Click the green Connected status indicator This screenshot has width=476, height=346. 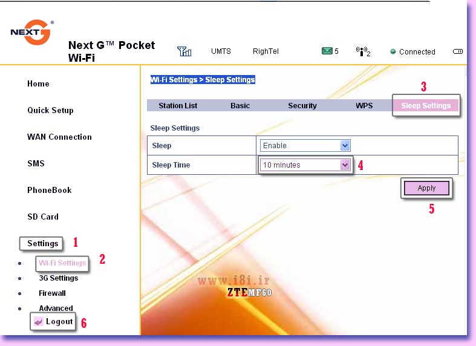393,51
